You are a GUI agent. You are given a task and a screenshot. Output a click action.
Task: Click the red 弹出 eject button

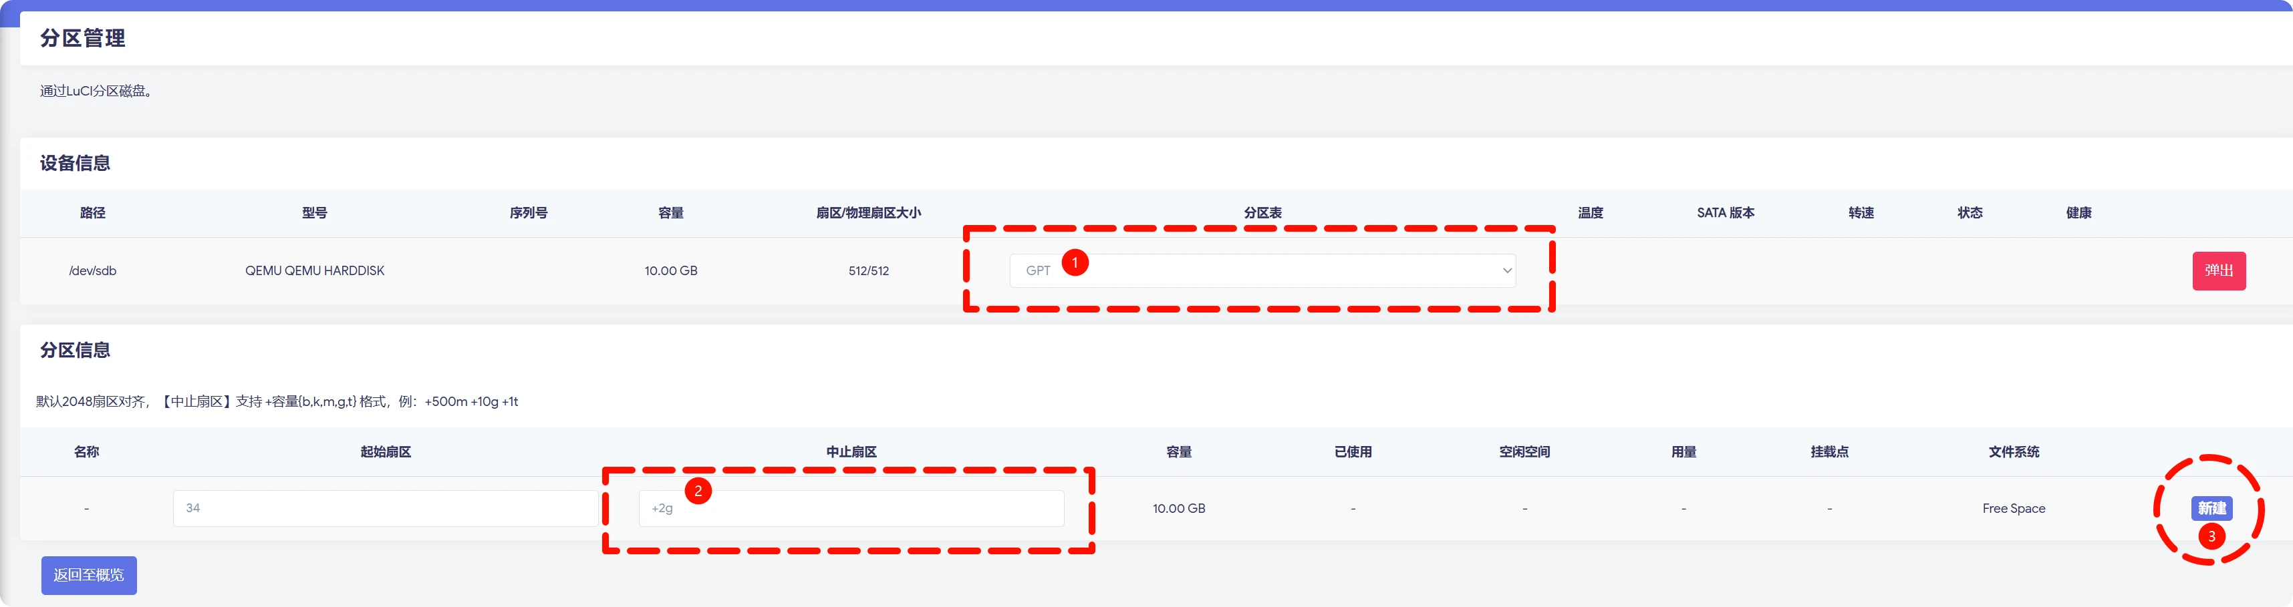pyautogui.click(x=2218, y=270)
